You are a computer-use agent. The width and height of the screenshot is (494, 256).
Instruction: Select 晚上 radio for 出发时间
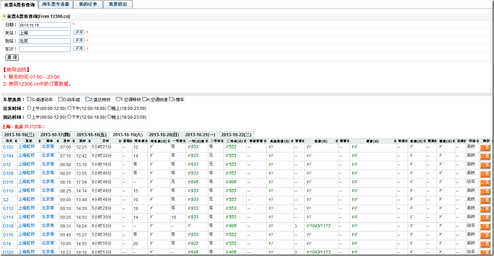coord(109,108)
